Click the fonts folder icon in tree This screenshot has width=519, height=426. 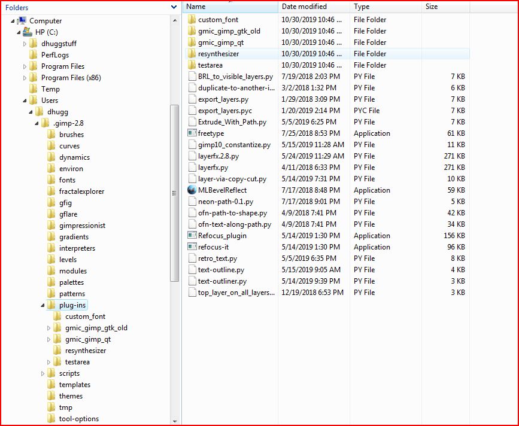(51, 180)
